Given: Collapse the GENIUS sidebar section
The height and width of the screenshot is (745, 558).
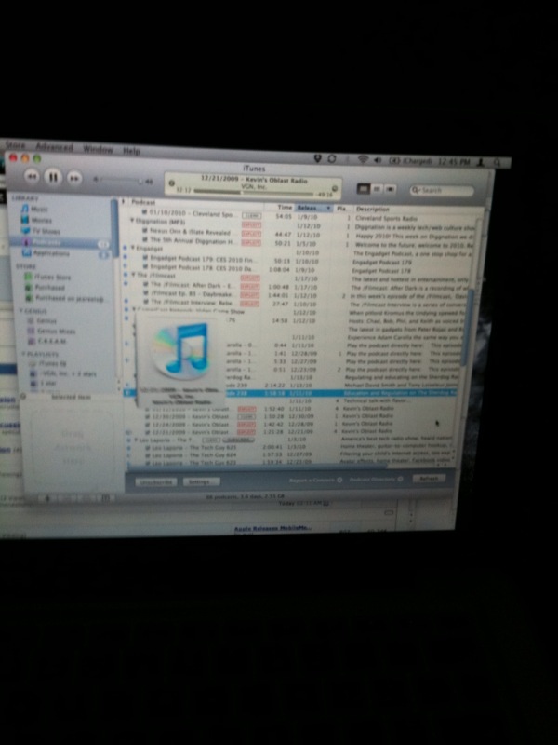Looking at the screenshot, I should coord(21,311).
